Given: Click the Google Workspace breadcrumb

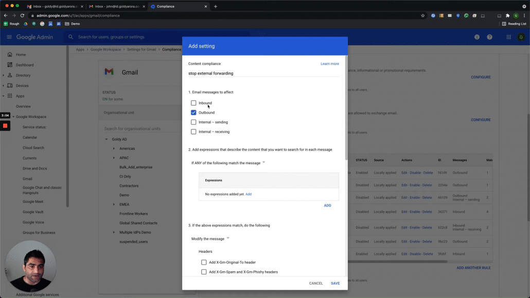Looking at the screenshot, I should pyautogui.click(x=105, y=49).
